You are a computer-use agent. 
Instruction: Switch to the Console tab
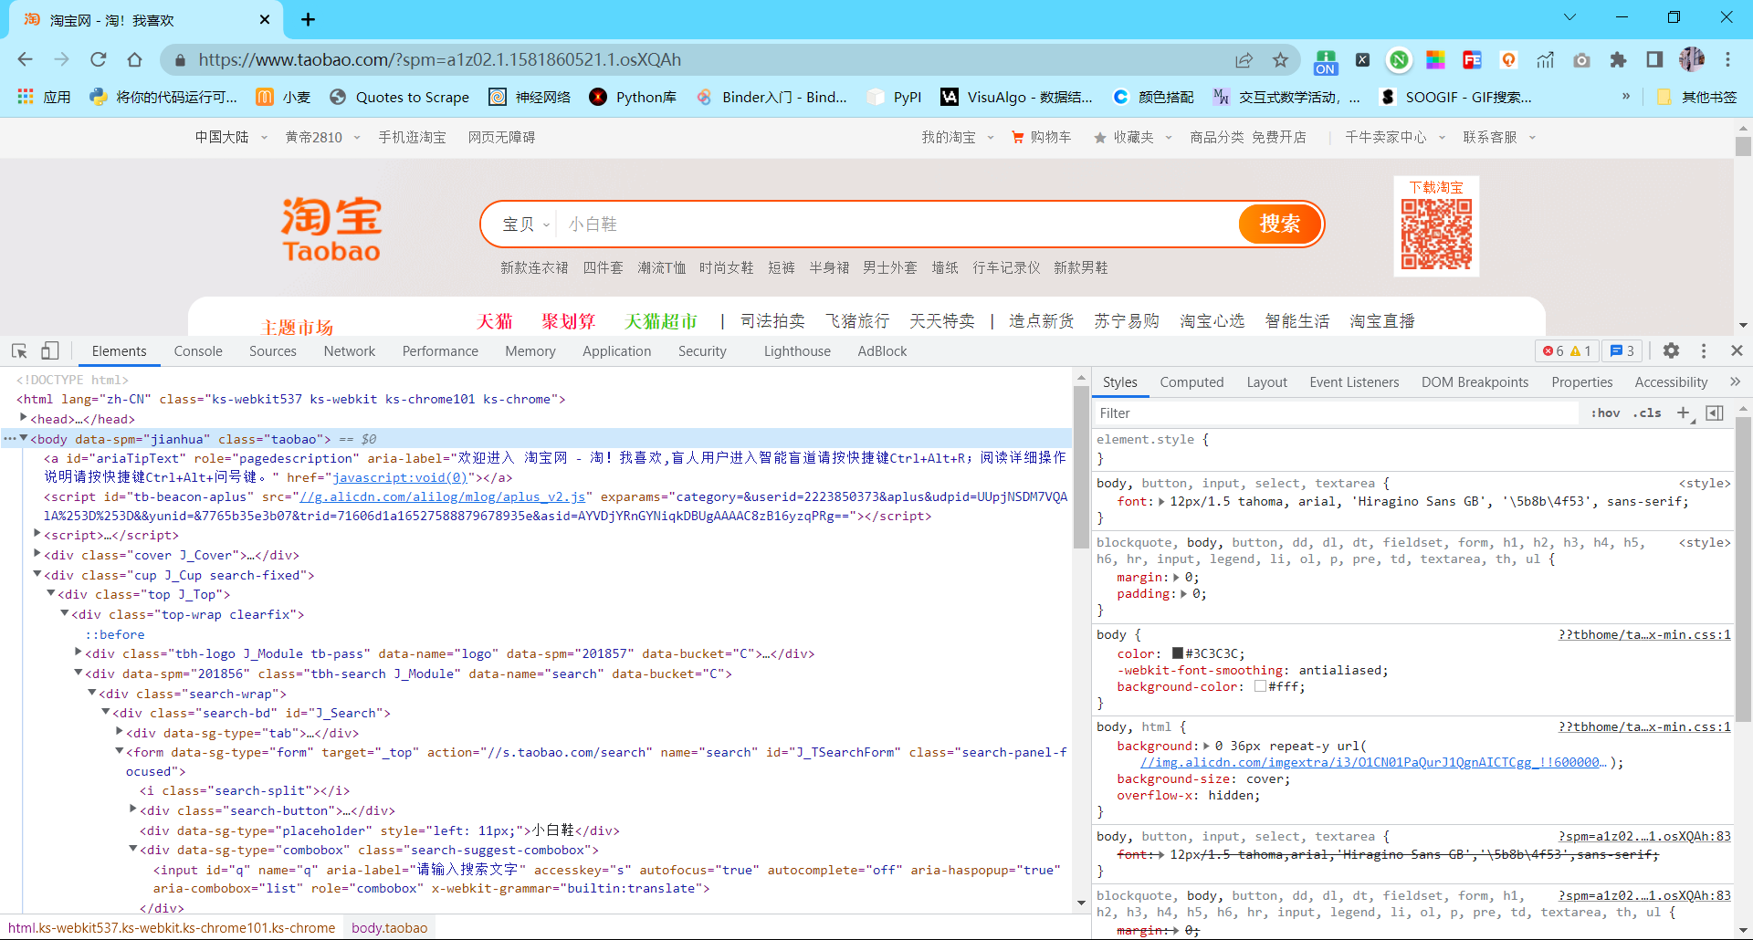click(x=198, y=351)
